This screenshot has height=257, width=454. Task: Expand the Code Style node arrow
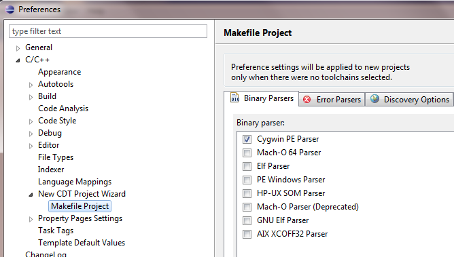[31, 121]
